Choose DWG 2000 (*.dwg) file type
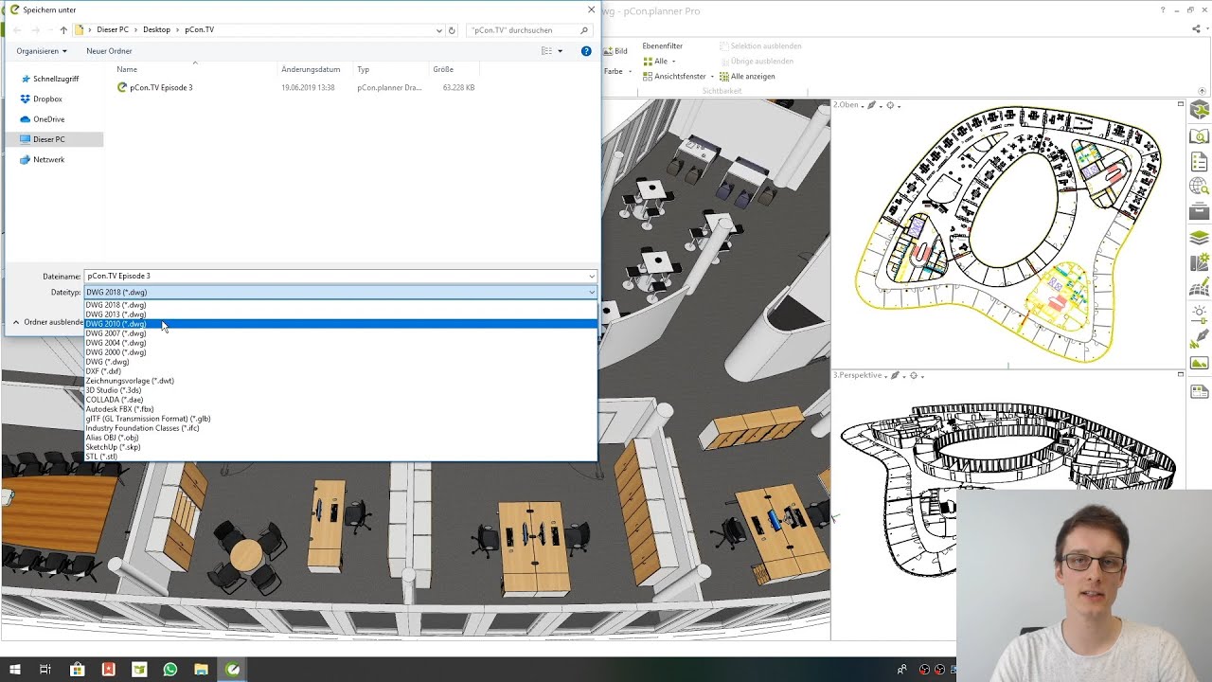The image size is (1212, 682). (x=341, y=352)
